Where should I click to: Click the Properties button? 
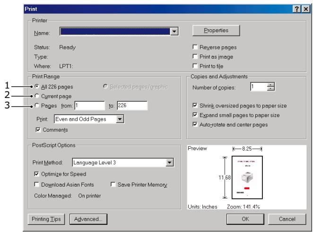[216, 30]
